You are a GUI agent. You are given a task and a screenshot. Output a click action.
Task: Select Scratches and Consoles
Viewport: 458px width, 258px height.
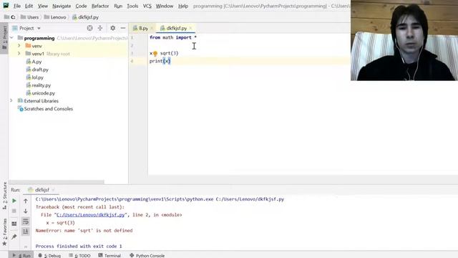coord(45,109)
